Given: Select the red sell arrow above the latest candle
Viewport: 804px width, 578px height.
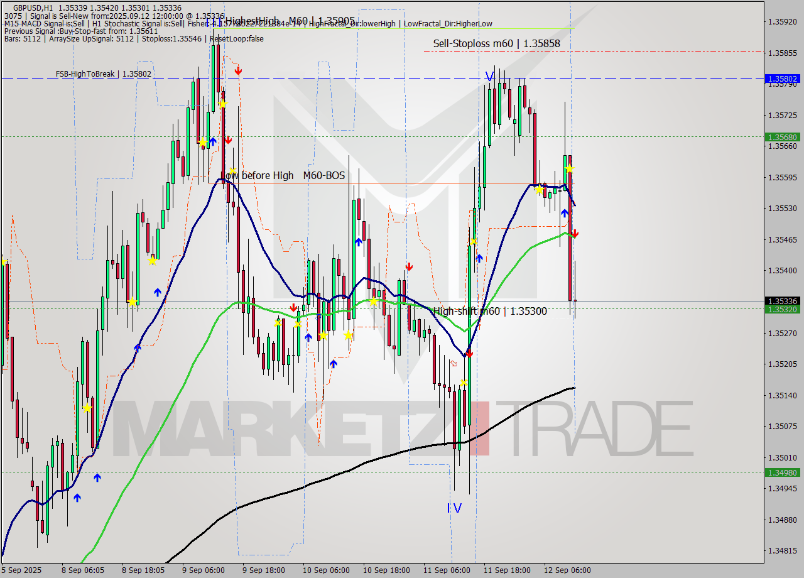Looking at the screenshot, I should point(575,234).
